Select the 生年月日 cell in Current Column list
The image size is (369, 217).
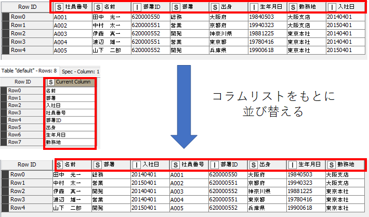[x=70, y=135]
